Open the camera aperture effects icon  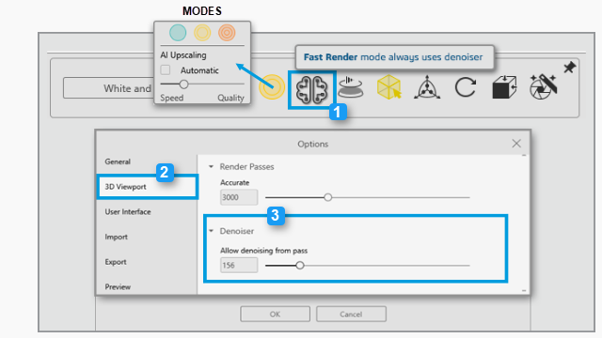(x=543, y=87)
